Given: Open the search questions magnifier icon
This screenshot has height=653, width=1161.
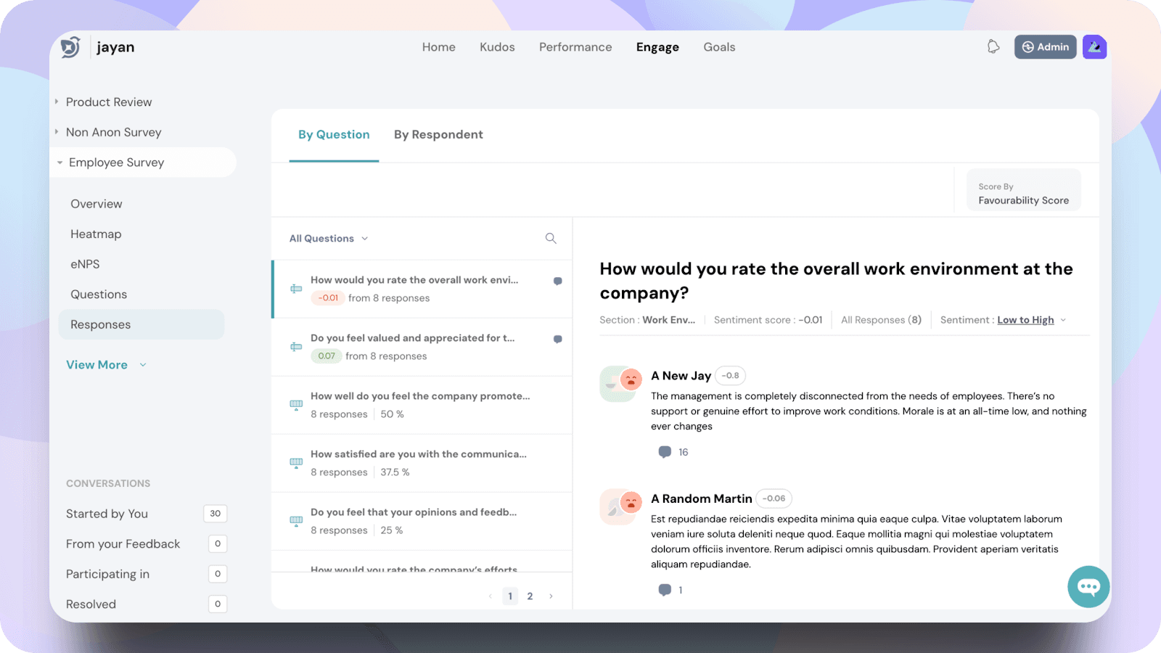Looking at the screenshot, I should pos(551,239).
